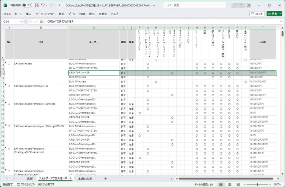
Task: Open Insert Function fx icon
Action: pos(41,22)
